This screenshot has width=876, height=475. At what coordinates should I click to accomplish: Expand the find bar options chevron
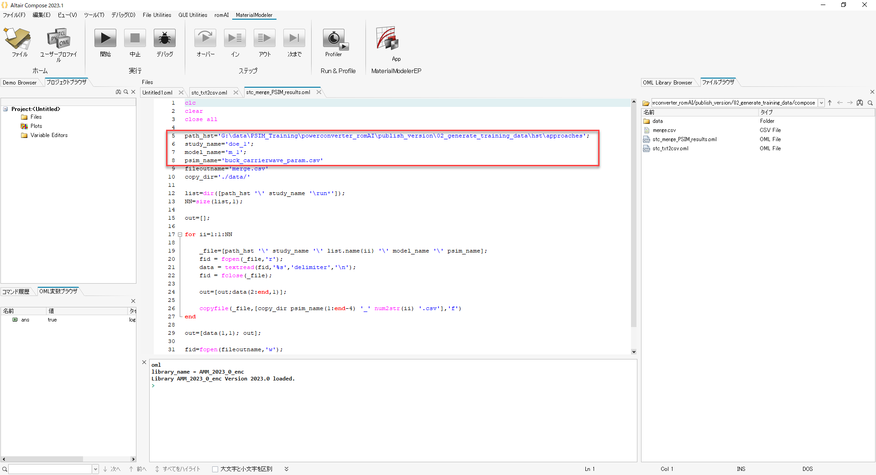(287, 469)
